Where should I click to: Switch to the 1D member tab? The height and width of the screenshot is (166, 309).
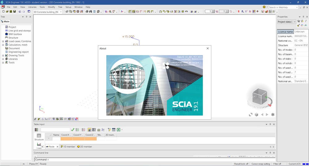pyautogui.click(x=68, y=147)
